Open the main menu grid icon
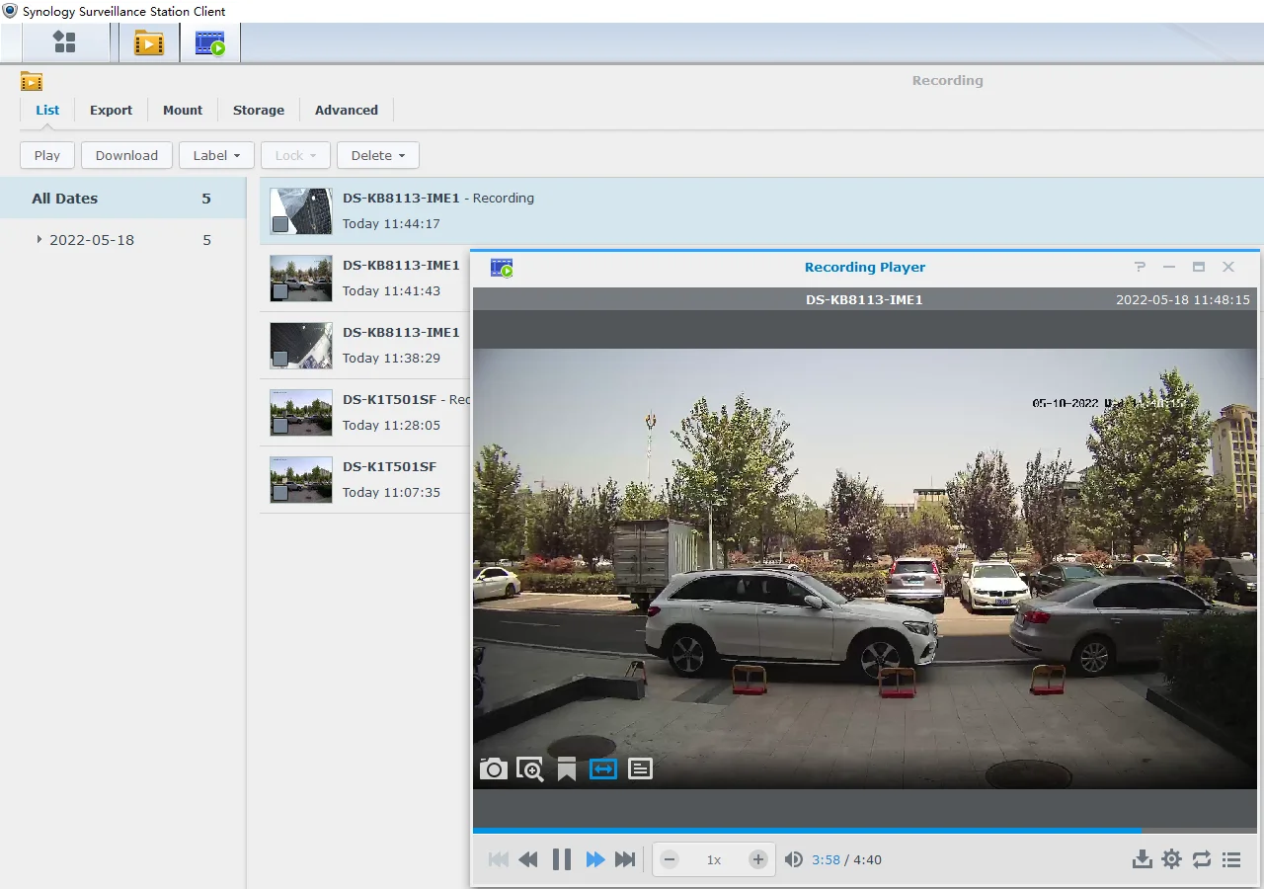This screenshot has height=889, width=1264. click(x=64, y=42)
